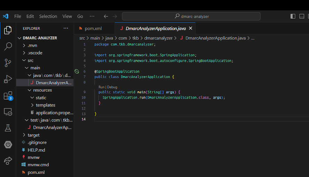Open application.properties file in explorer

45,112
